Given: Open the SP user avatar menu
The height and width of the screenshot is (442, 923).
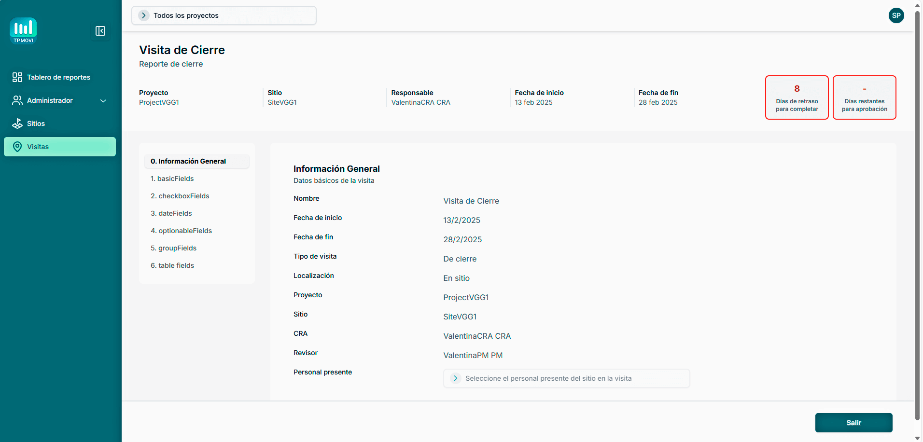Looking at the screenshot, I should (x=896, y=15).
